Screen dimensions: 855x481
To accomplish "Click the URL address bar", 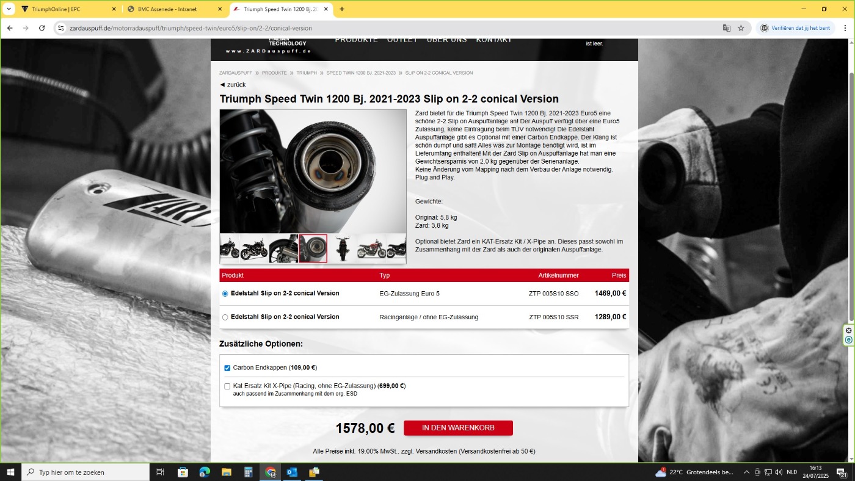I will (391, 28).
